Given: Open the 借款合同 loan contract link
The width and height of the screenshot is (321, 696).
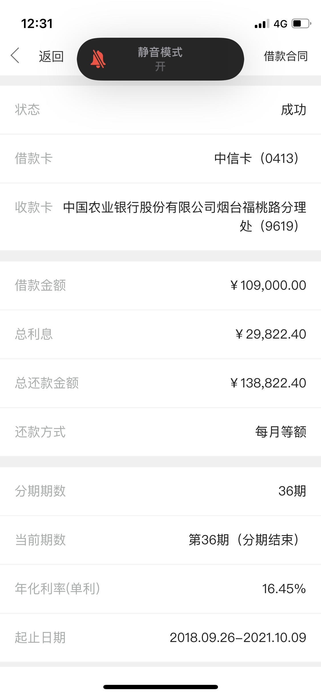Looking at the screenshot, I should point(286,56).
